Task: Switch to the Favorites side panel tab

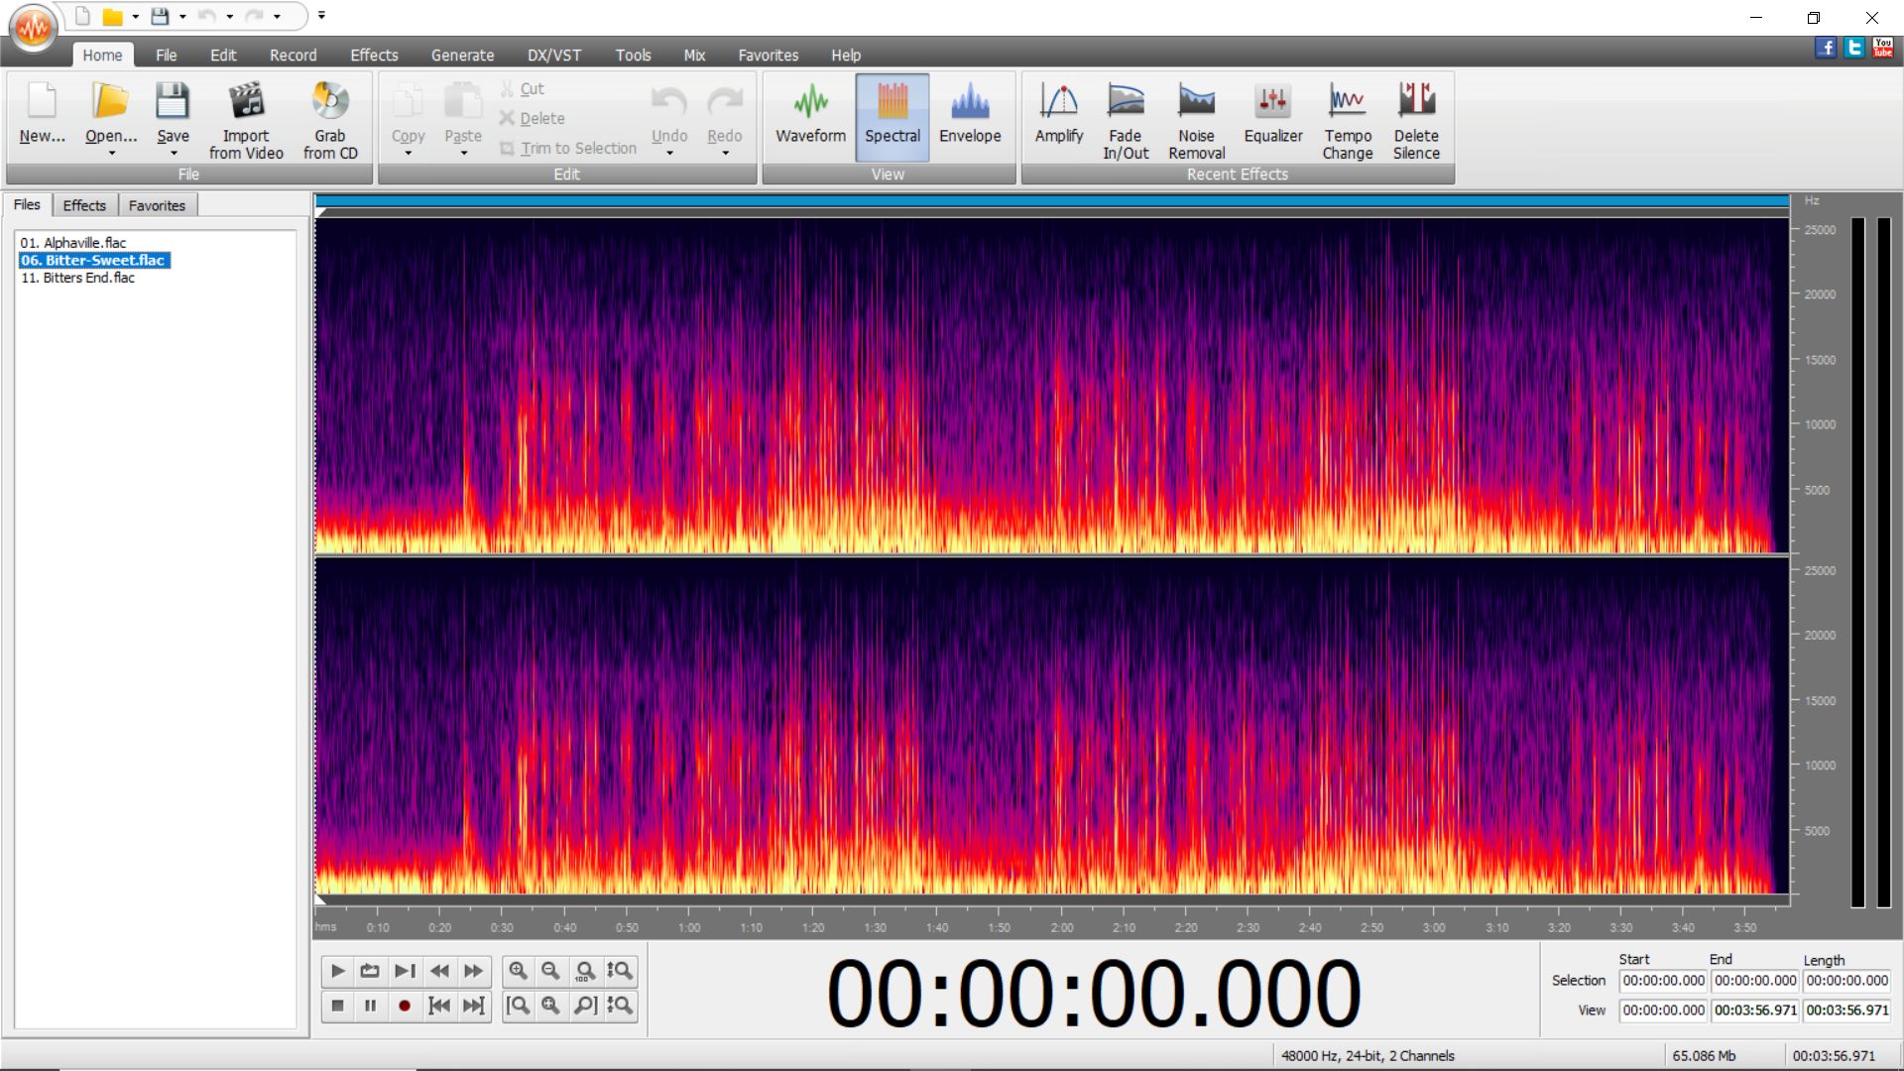Action: [x=157, y=205]
